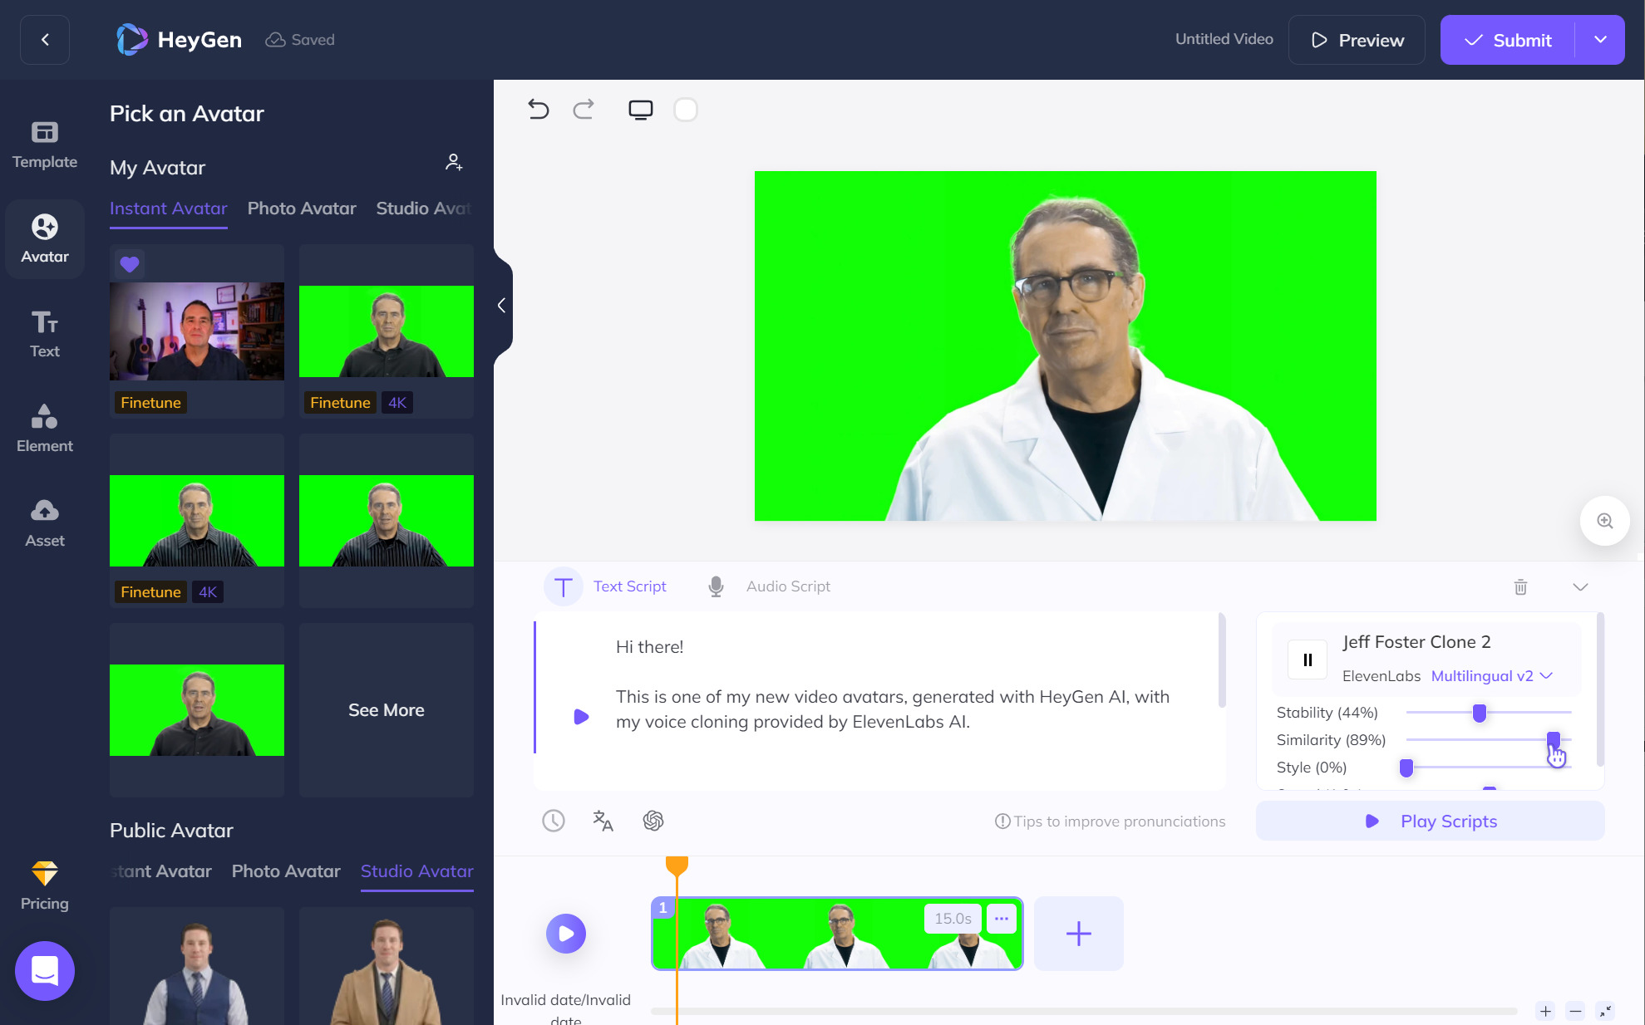Click the add new avatar icon

click(453, 162)
